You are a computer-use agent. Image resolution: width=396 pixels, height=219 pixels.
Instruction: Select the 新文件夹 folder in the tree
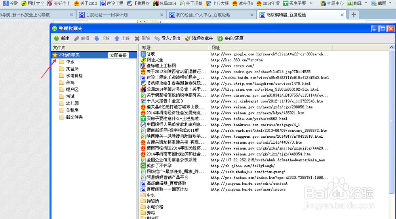pos(71,117)
